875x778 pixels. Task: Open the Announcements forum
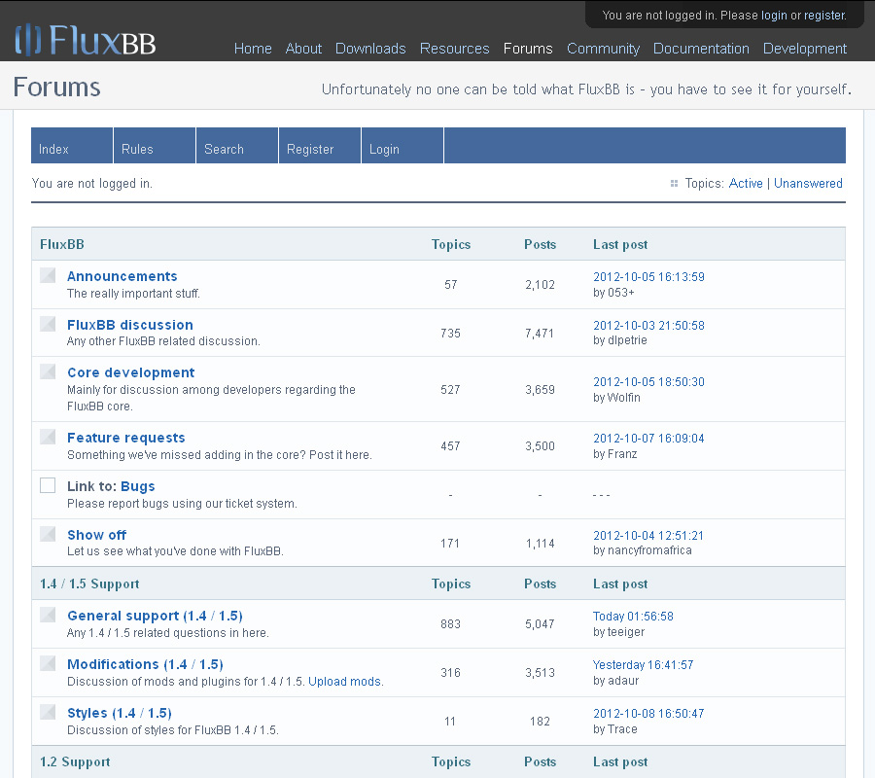[x=122, y=276]
